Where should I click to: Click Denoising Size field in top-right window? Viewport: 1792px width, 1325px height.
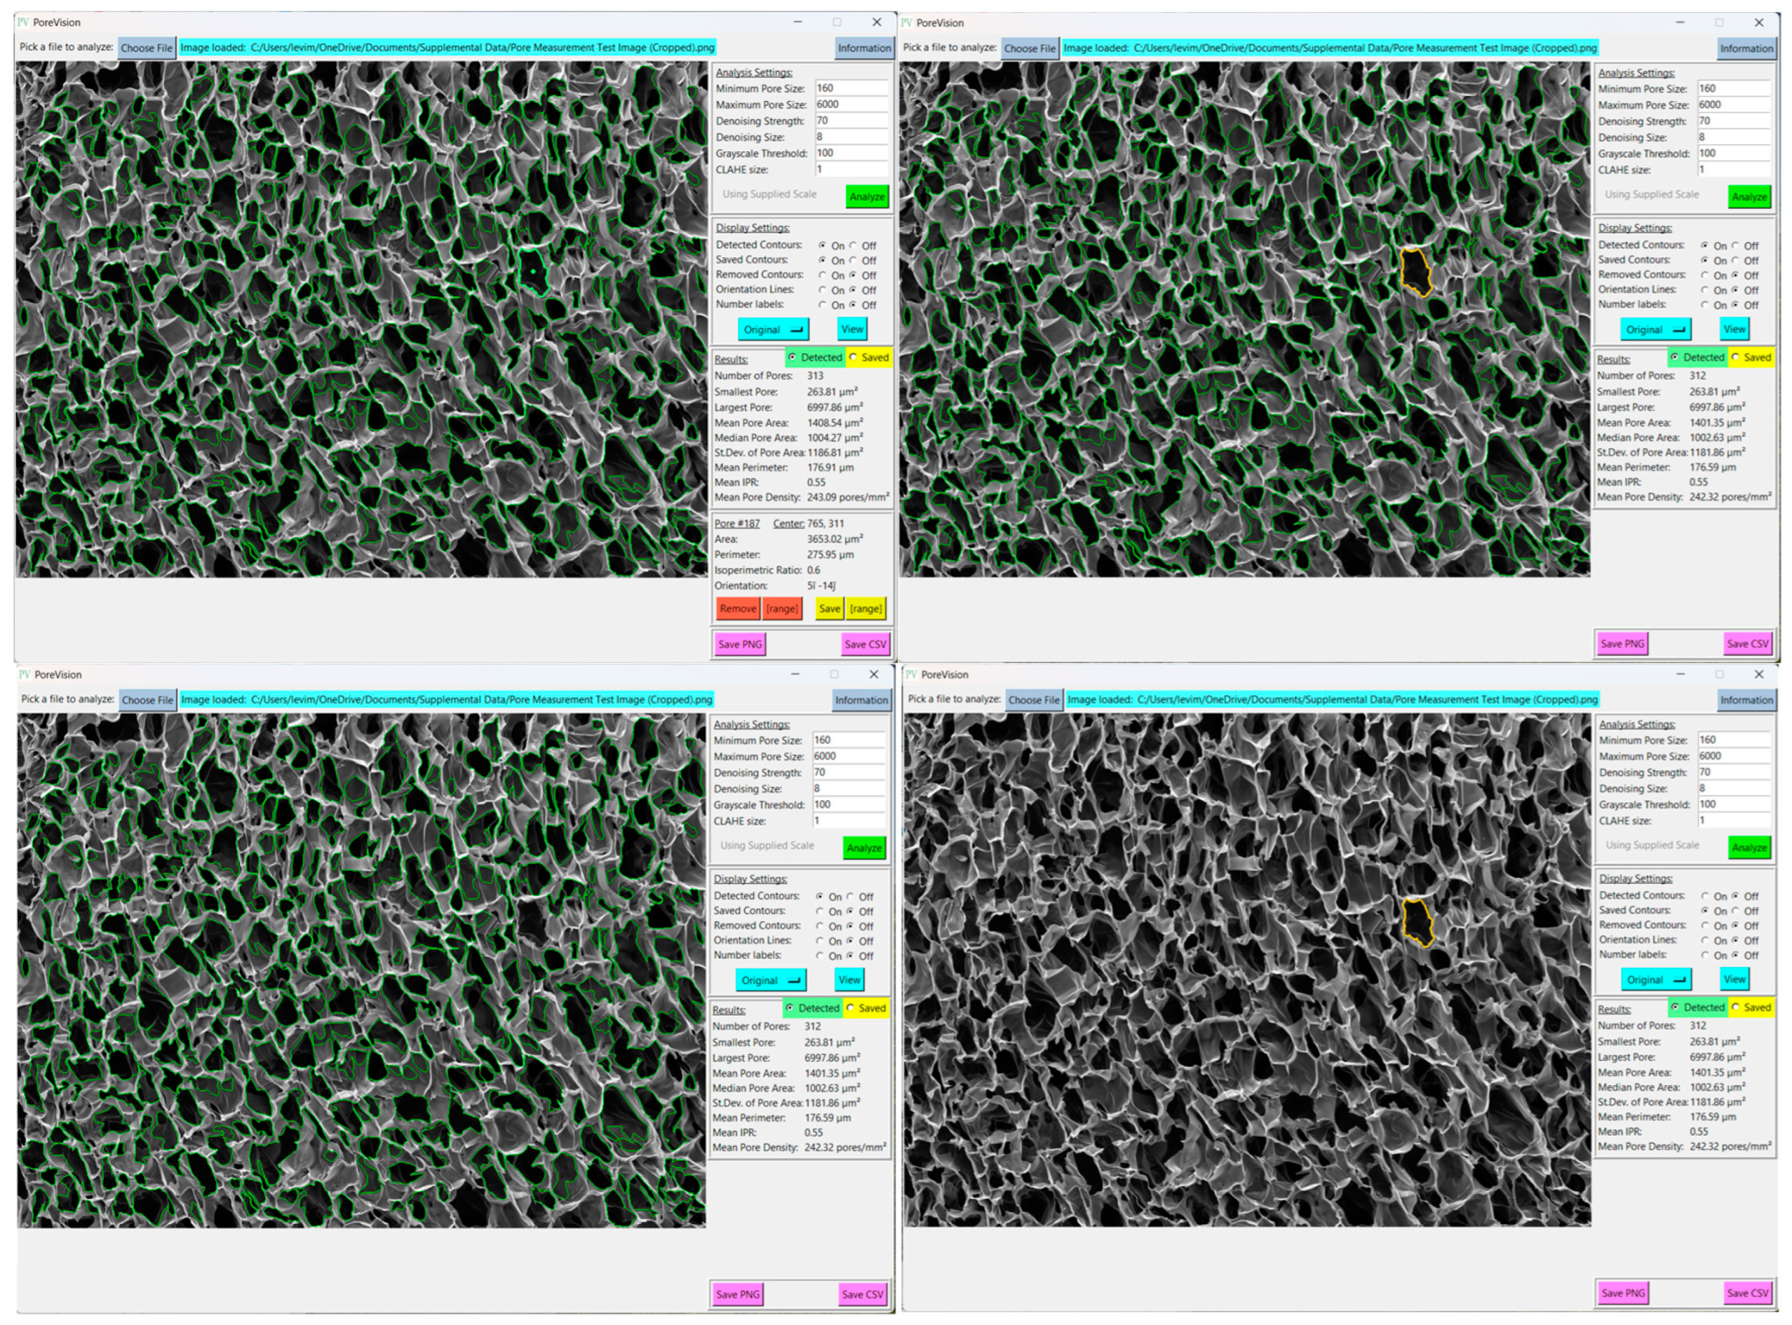tap(1733, 137)
